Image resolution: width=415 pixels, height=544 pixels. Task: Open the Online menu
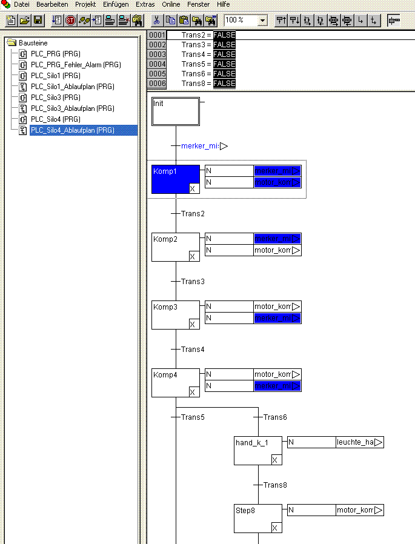pyautogui.click(x=171, y=4)
